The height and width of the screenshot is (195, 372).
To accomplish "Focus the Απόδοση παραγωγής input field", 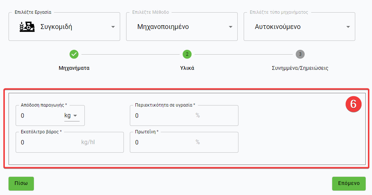I will [x=39, y=116].
